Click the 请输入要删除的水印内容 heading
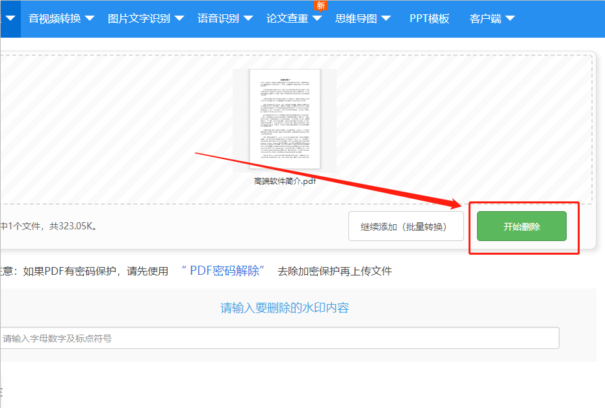The image size is (605, 408). click(x=285, y=308)
